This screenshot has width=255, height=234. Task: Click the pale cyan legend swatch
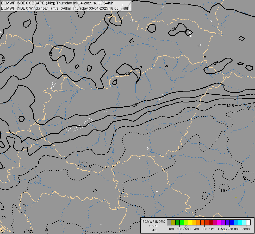click(x=244, y=223)
